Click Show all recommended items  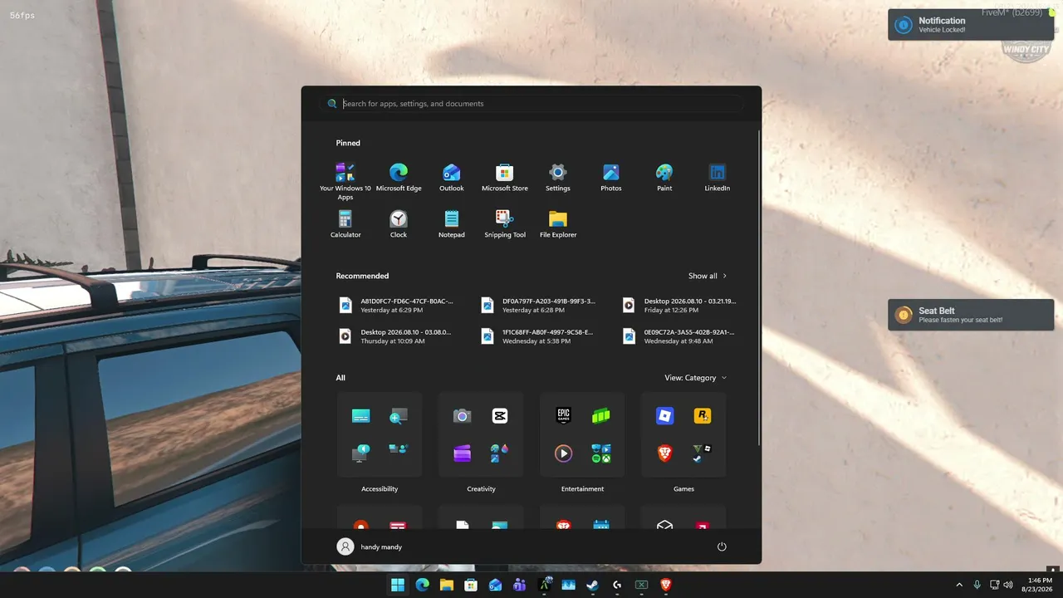point(708,276)
